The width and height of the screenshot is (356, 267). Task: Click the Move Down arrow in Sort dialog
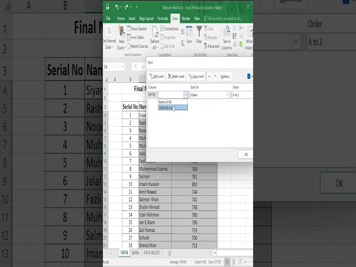coord(215,76)
